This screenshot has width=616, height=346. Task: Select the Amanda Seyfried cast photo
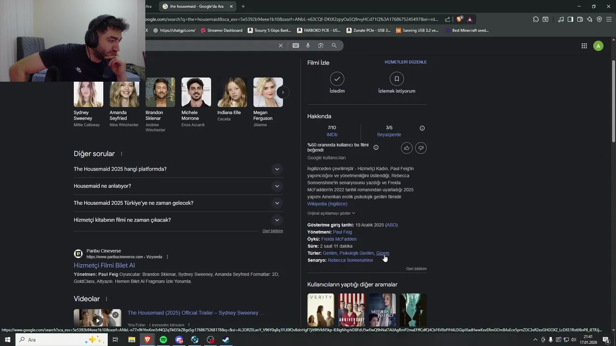pyautogui.click(x=124, y=94)
